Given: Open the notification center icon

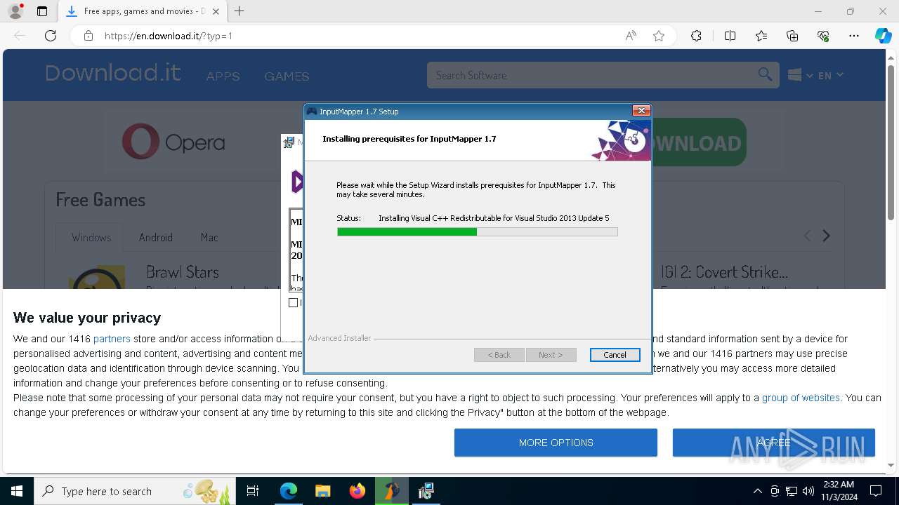Looking at the screenshot, I should 876,491.
